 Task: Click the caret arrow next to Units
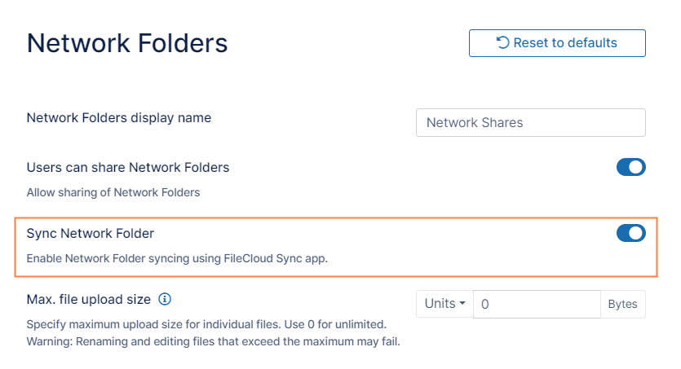(x=463, y=304)
